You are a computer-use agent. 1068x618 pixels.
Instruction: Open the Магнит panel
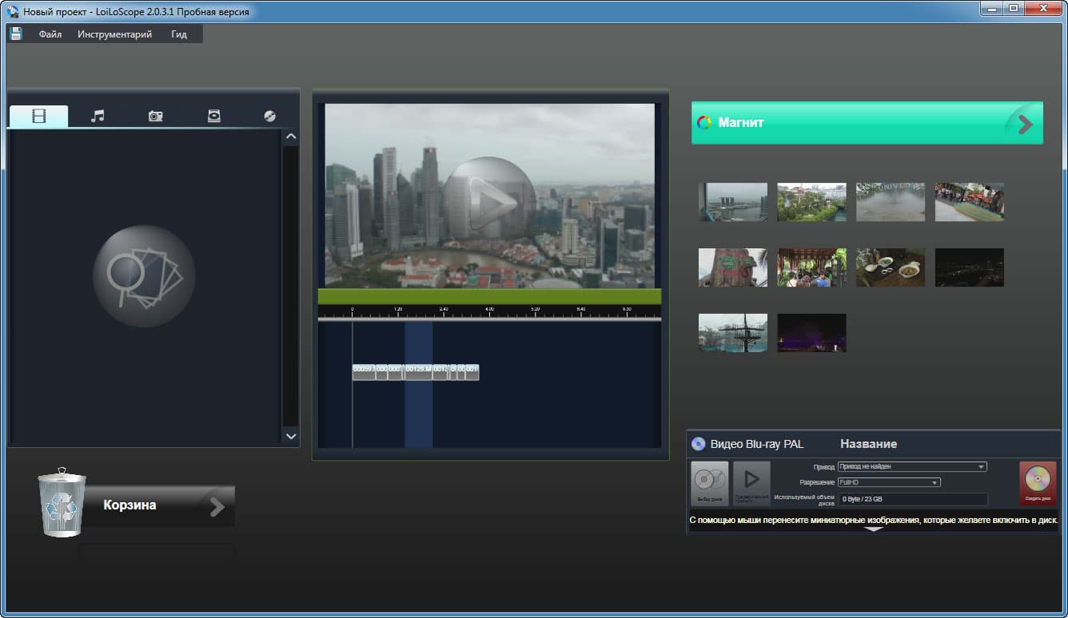[867, 123]
